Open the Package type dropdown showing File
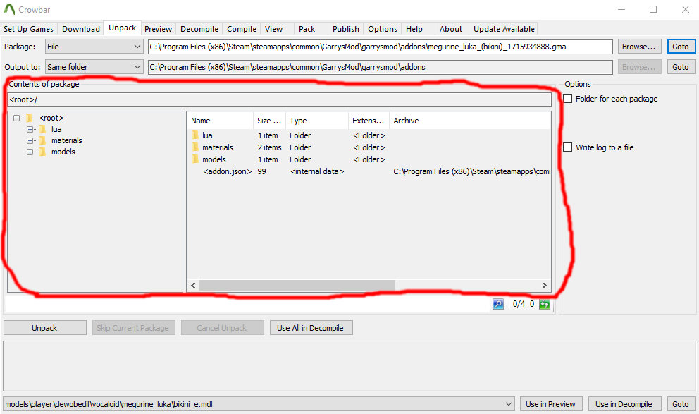Viewport: 699px width, 414px height. (94, 47)
